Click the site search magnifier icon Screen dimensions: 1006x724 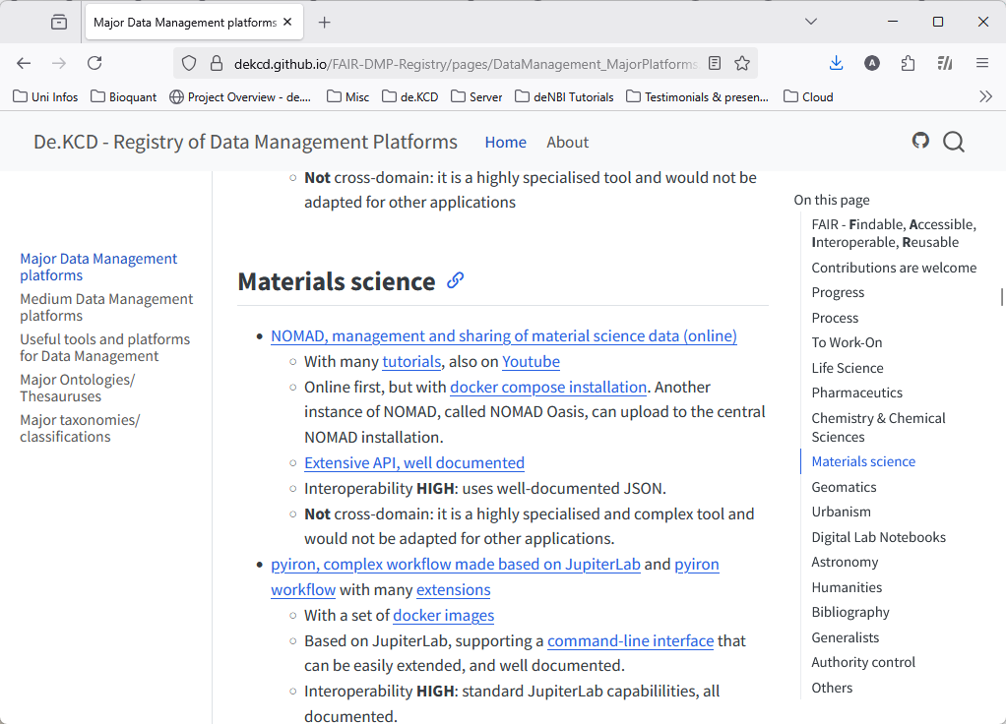[x=953, y=142]
